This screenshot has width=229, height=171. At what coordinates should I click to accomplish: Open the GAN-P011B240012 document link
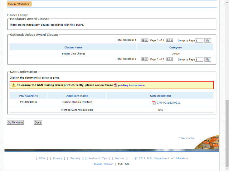(x=168, y=103)
